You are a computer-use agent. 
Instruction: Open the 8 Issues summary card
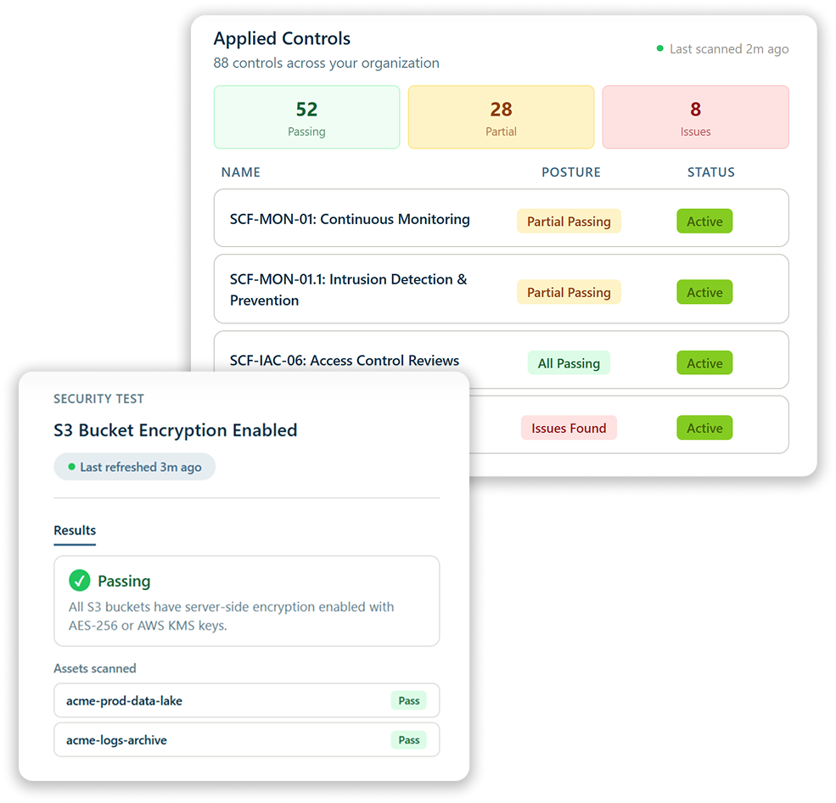(x=695, y=117)
